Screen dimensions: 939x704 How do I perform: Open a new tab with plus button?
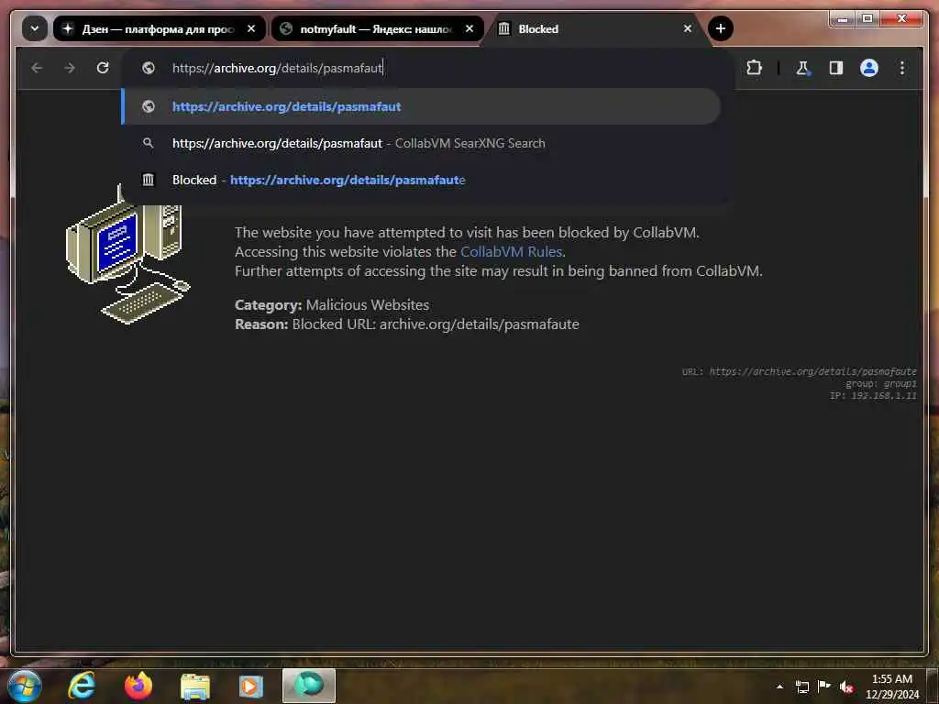click(x=721, y=28)
